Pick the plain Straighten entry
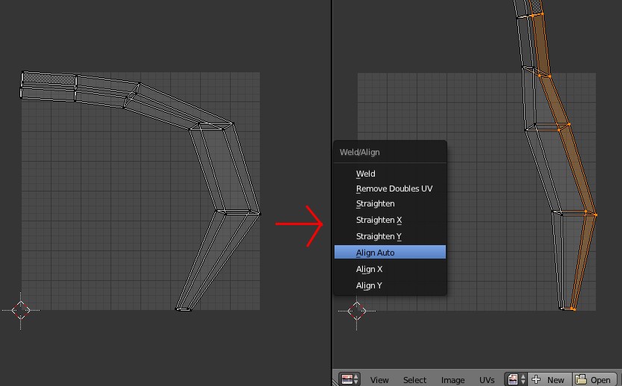 click(x=390, y=203)
